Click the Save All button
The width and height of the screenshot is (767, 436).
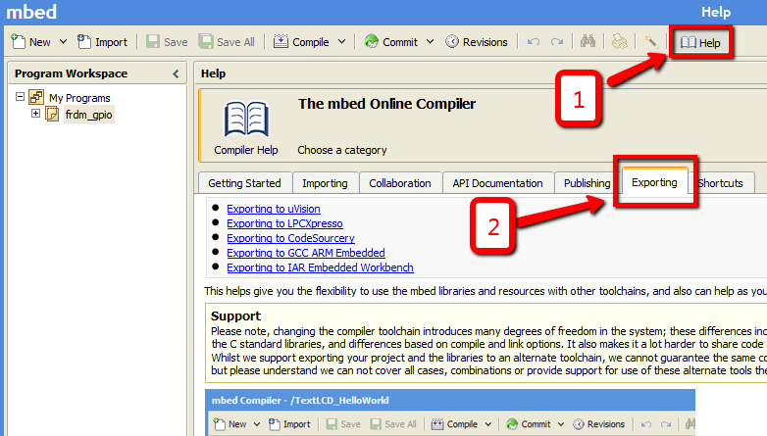pyautogui.click(x=227, y=42)
